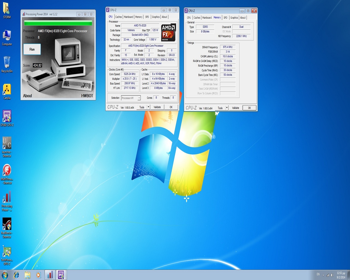Select About tab in right CPU-Z window
350x280 pixels.
click(243, 18)
